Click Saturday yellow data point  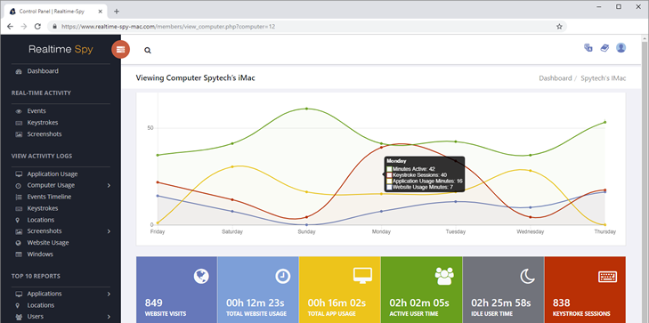click(x=232, y=166)
